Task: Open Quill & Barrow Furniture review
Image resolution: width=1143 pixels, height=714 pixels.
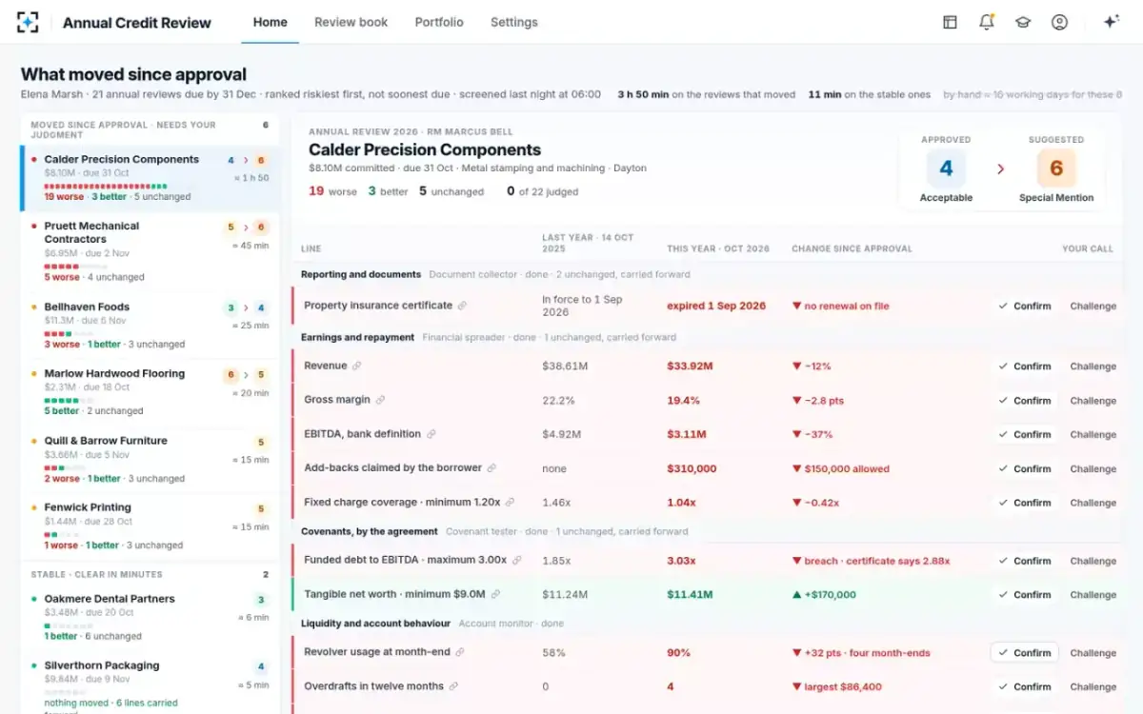Action: click(150, 459)
